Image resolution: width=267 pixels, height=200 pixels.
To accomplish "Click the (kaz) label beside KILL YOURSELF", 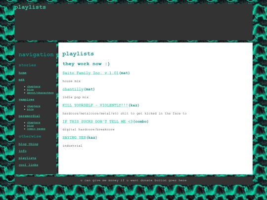I will point(134,105).
